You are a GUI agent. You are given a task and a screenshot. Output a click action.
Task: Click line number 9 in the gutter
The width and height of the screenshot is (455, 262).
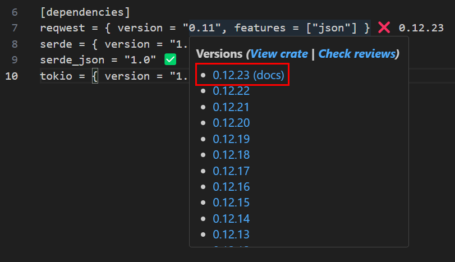pos(15,60)
